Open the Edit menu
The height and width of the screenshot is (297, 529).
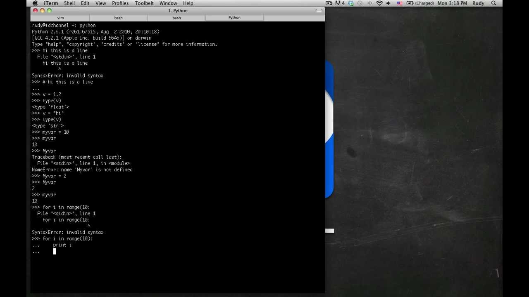point(85,3)
